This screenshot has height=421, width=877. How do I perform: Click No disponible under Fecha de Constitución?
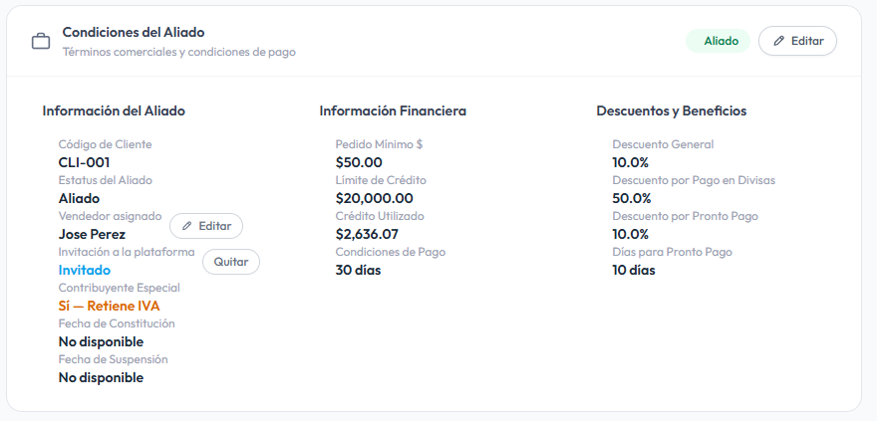tap(102, 341)
